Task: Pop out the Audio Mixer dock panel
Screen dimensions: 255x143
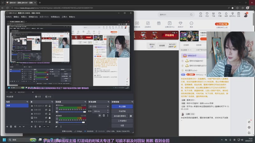Action: 85,102
